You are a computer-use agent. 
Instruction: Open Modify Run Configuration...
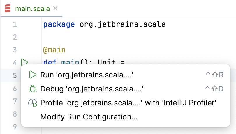(89, 117)
